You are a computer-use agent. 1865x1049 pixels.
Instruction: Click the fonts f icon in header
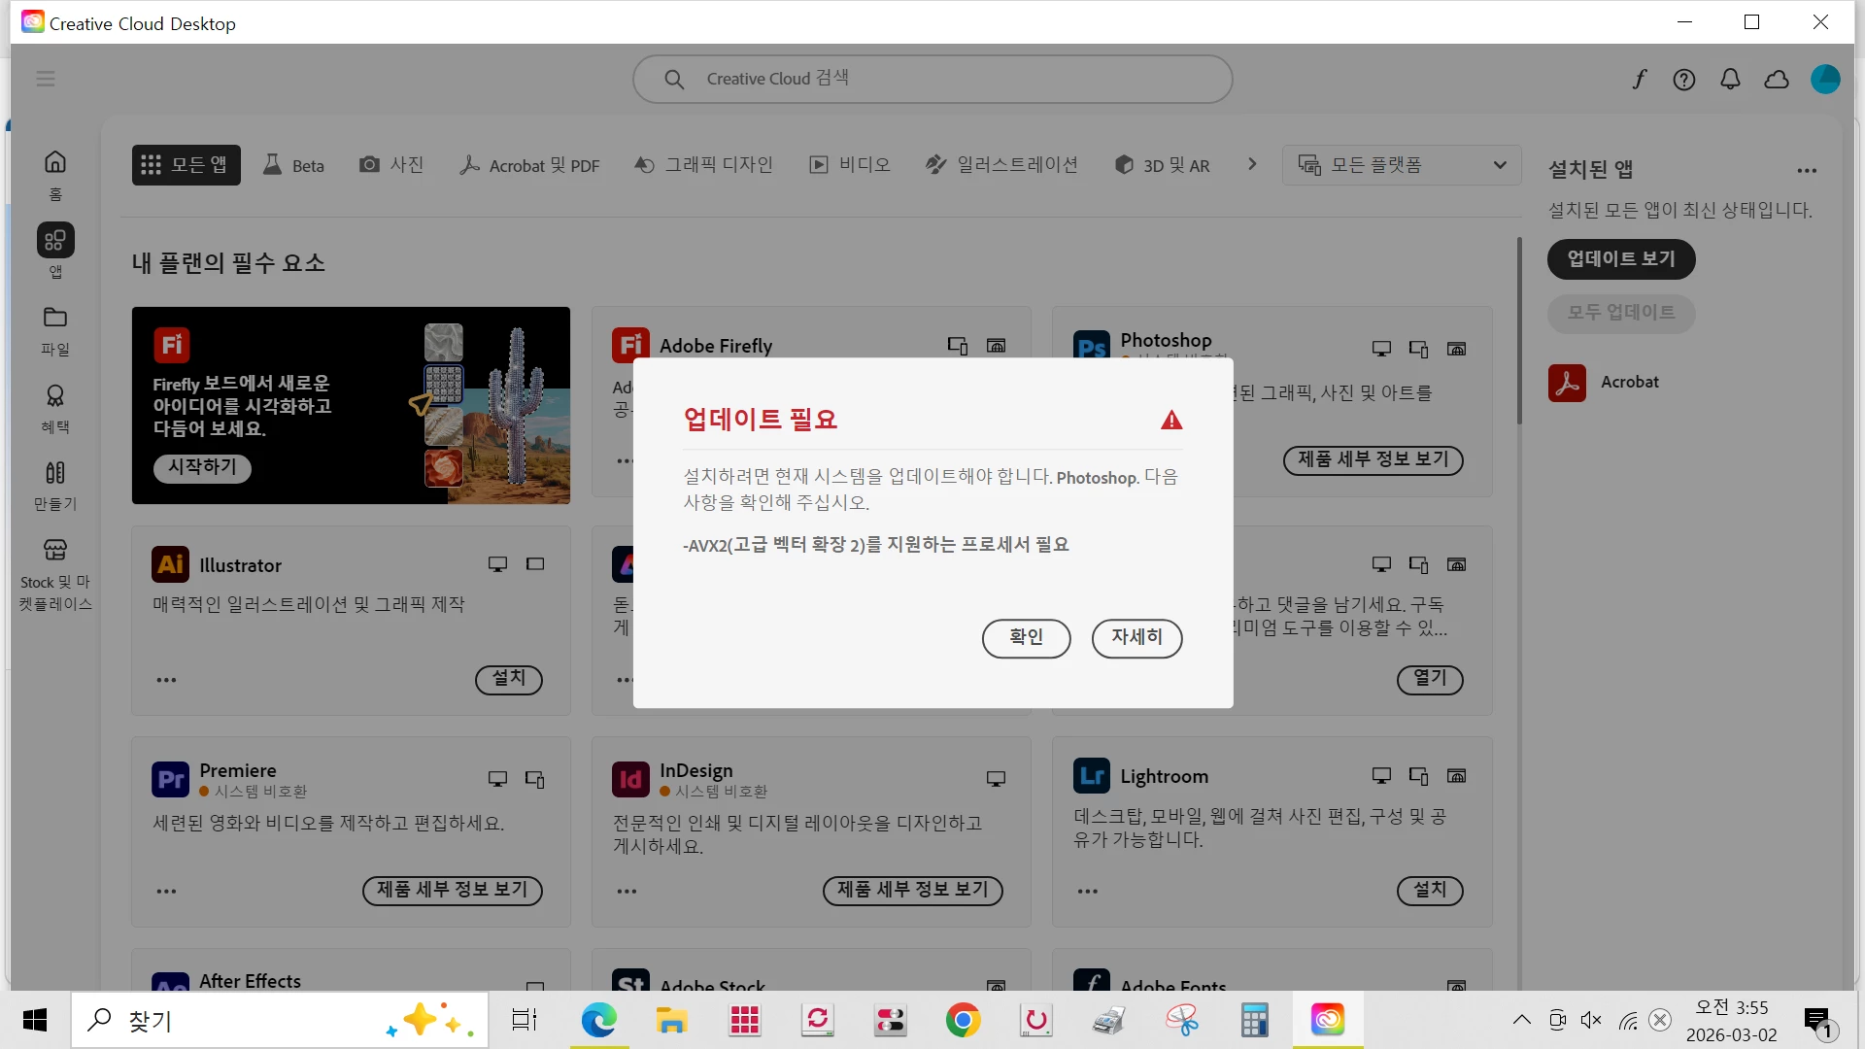click(x=1640, y=80)
